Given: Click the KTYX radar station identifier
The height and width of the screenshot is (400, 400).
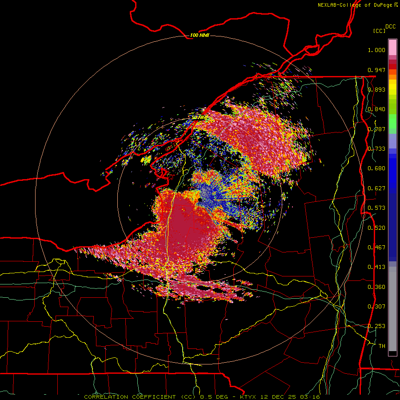Looking at the screenshot, I should [248, 397].
